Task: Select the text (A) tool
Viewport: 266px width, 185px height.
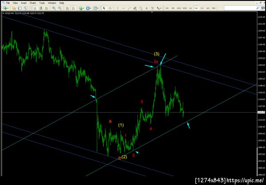Action: [x=147, y=8]
